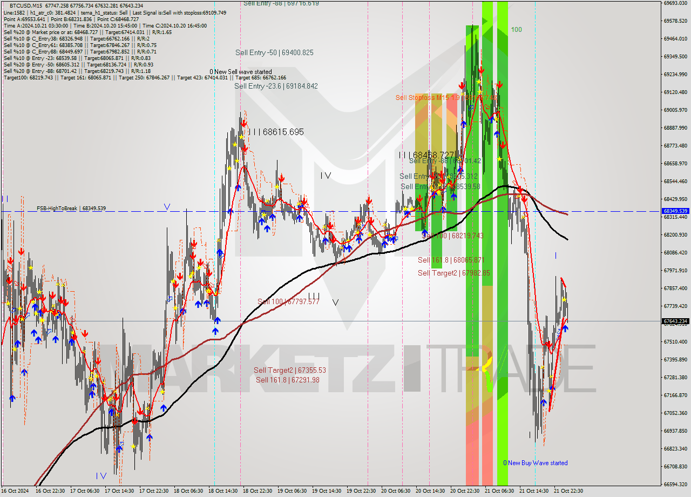
Task: Click the '20 Oct 22:30' time axis label
Action: [x=465, y=491]
